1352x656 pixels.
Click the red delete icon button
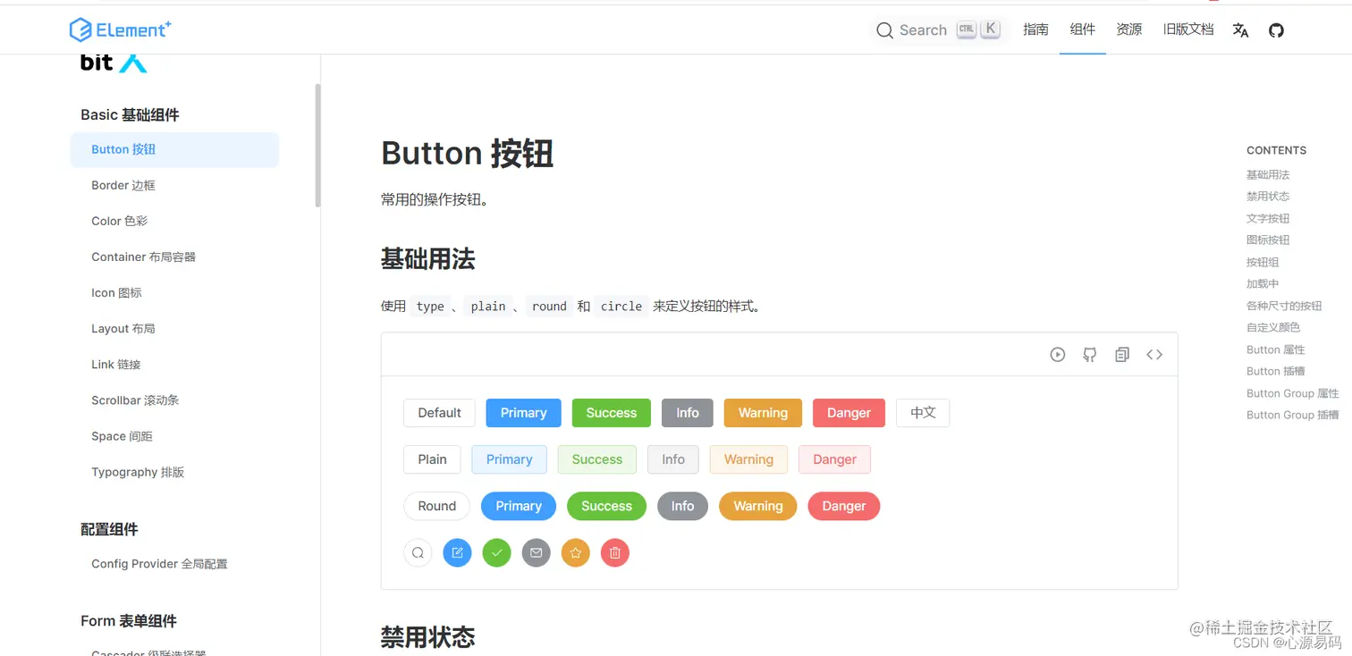pos(614,552)
